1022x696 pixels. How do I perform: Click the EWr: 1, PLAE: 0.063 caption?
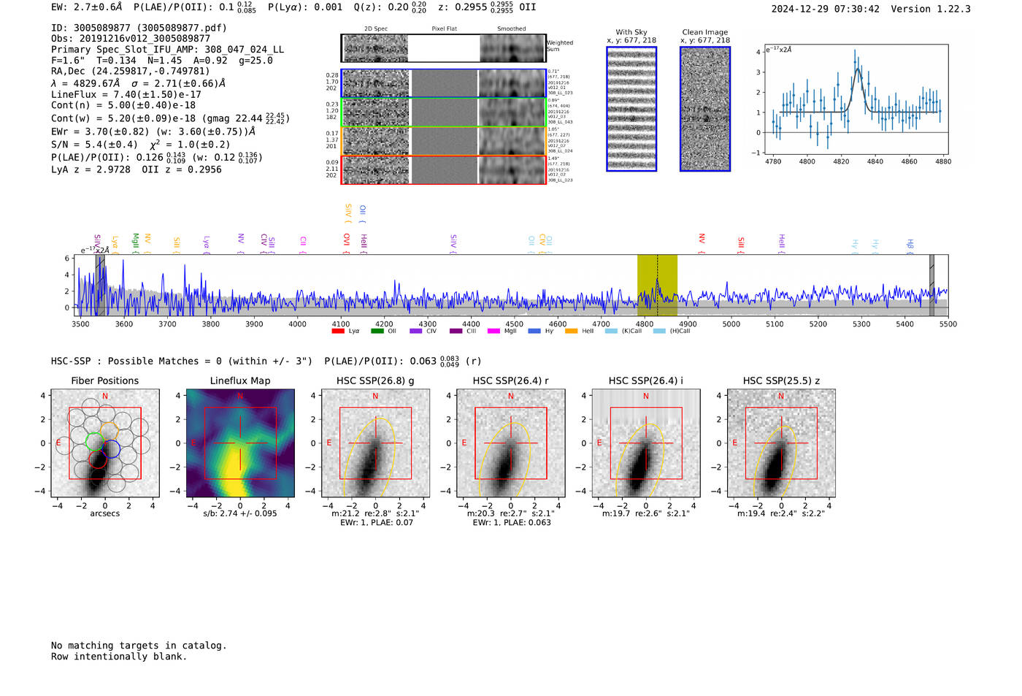click(512, 523)
